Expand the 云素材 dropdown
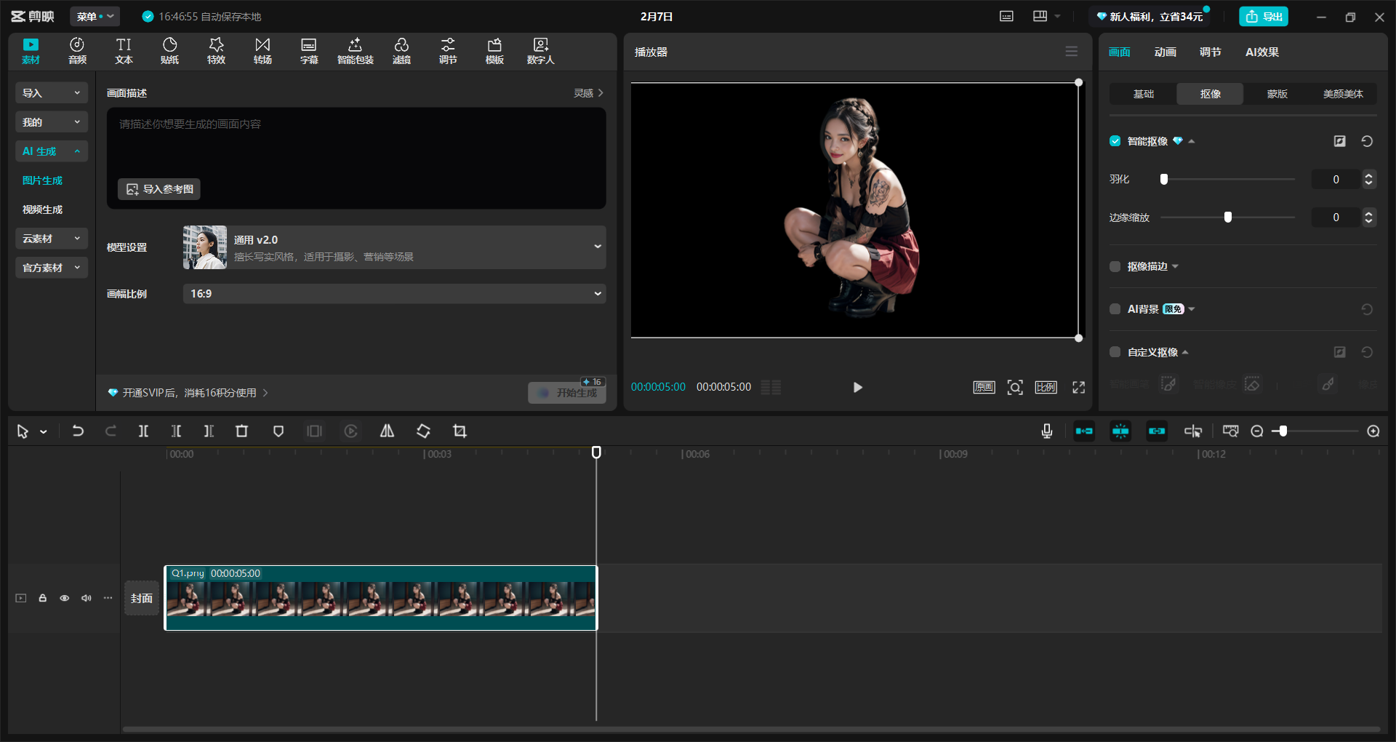The width and height of the screenshot is (1396, 742). point(52,239)
